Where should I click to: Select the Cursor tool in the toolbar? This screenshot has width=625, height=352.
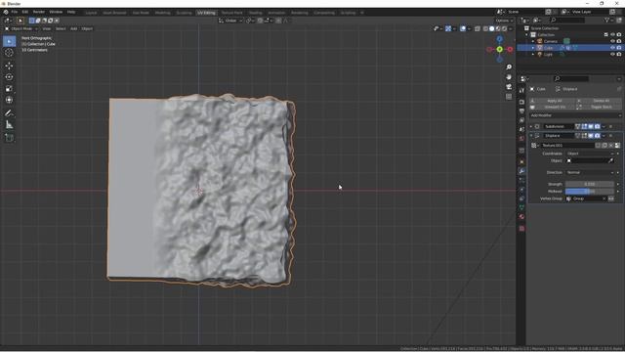[9, 53]
